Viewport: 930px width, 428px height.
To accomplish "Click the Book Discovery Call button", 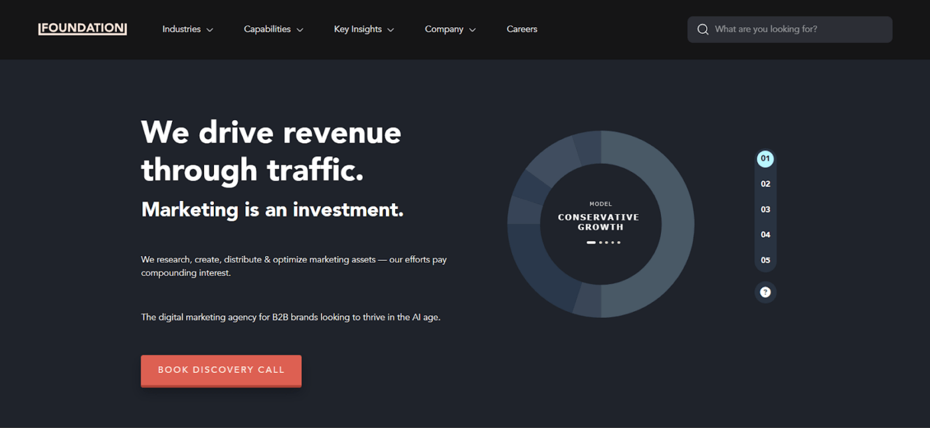I will 221,370.
